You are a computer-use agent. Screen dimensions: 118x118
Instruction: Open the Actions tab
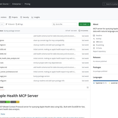pyautogui.click(x=3, y=17)
